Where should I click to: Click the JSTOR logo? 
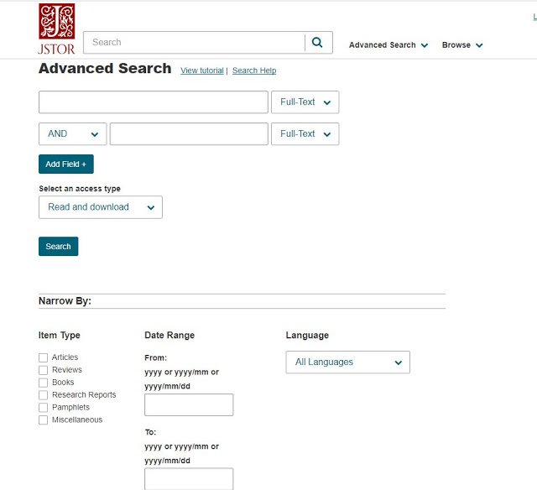56,27
